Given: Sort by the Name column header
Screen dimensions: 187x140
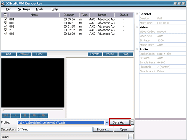Looking at the screenshot, I should point(34,15).
